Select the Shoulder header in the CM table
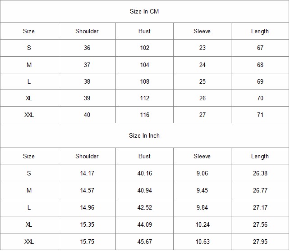 (87, 31)
